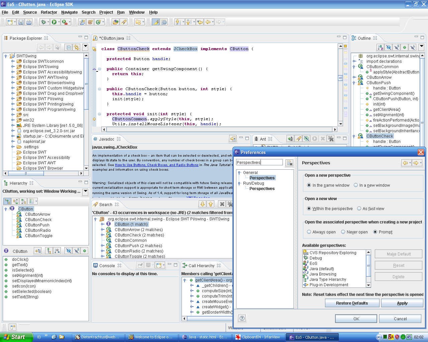Collapse Run/Debug node in Preferences tree
The image size is (428, 342).
pyautogui.click(x=239, y=183)
